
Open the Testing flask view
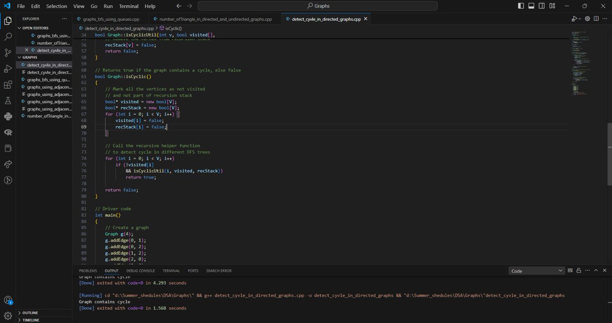click(8, 100)
